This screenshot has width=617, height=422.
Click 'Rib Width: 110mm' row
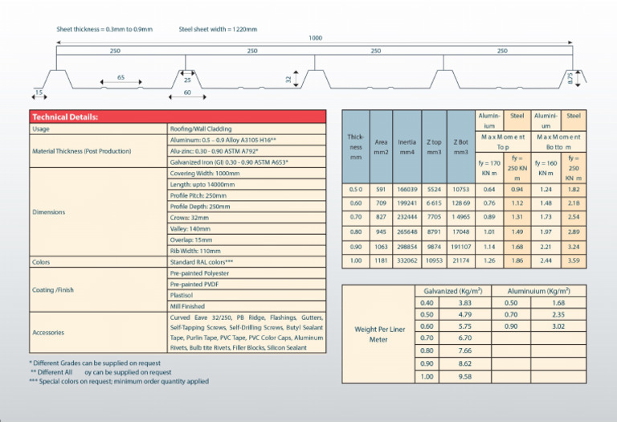[x=247, y=251]
